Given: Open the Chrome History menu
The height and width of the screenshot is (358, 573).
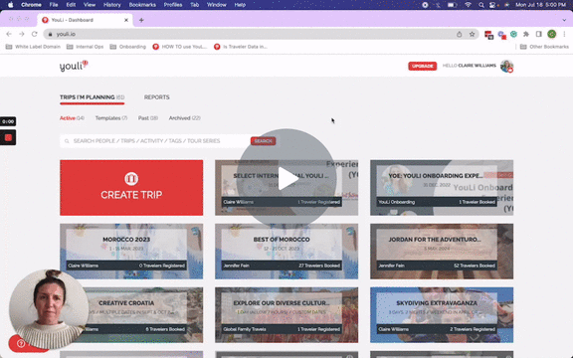Looking at the screenshot, I should pyautogui.click(x=111, y=5).
